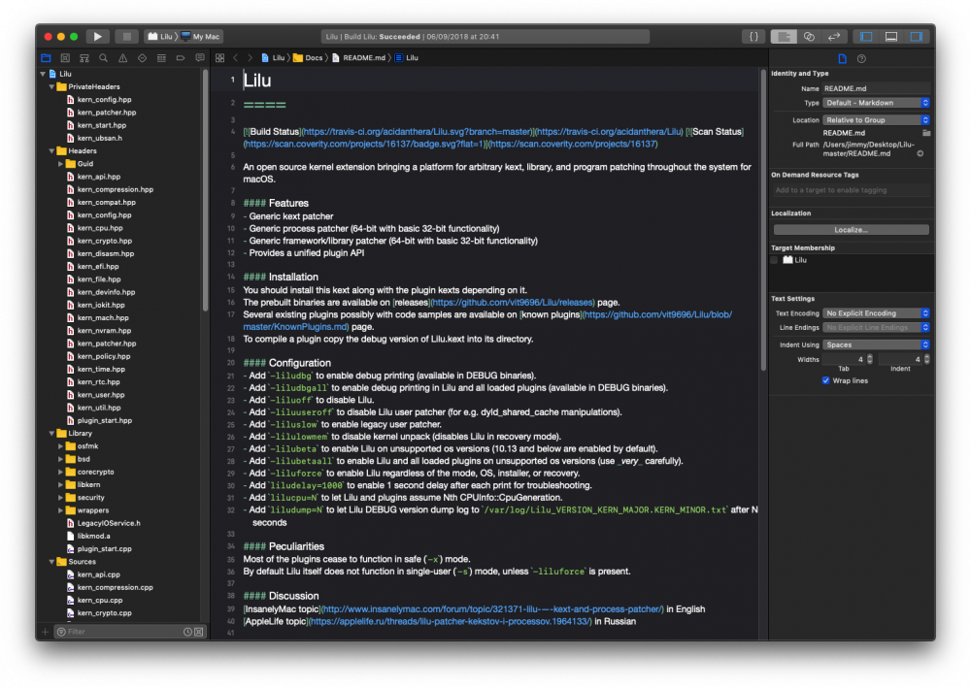Image resolution: width=971 pixels, height=688 pixels.
Task: Switch to the Assistant editor mode
Action: click(809, 37)
